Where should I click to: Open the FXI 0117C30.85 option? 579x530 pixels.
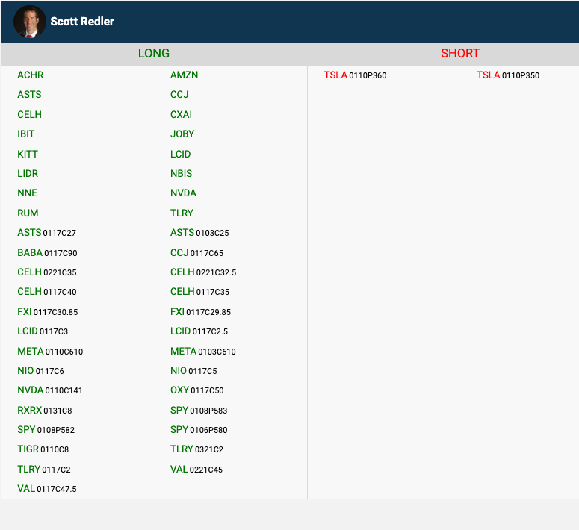point(47,312)
